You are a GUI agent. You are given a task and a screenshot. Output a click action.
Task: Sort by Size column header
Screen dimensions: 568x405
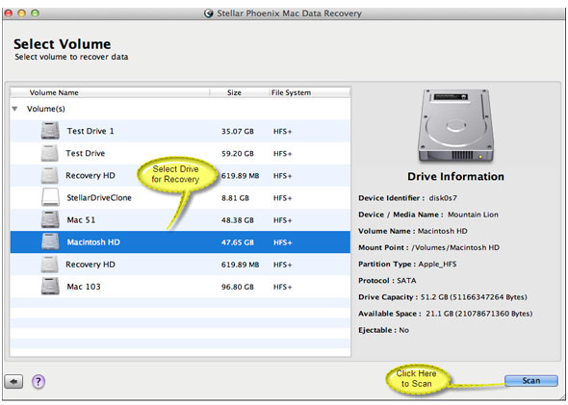coord(239,92)
